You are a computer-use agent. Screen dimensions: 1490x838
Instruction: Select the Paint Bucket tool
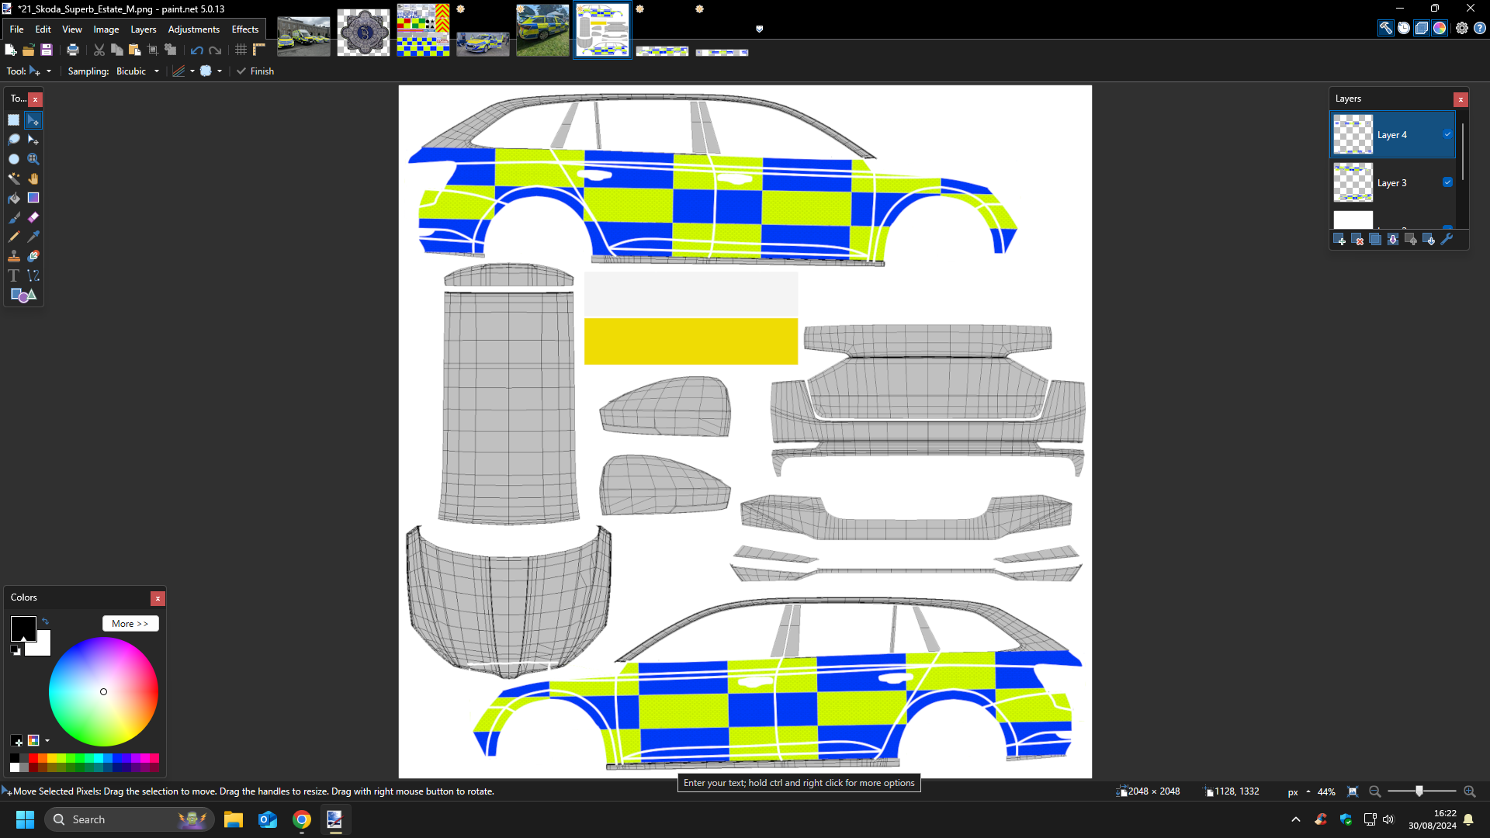[14, 198]
